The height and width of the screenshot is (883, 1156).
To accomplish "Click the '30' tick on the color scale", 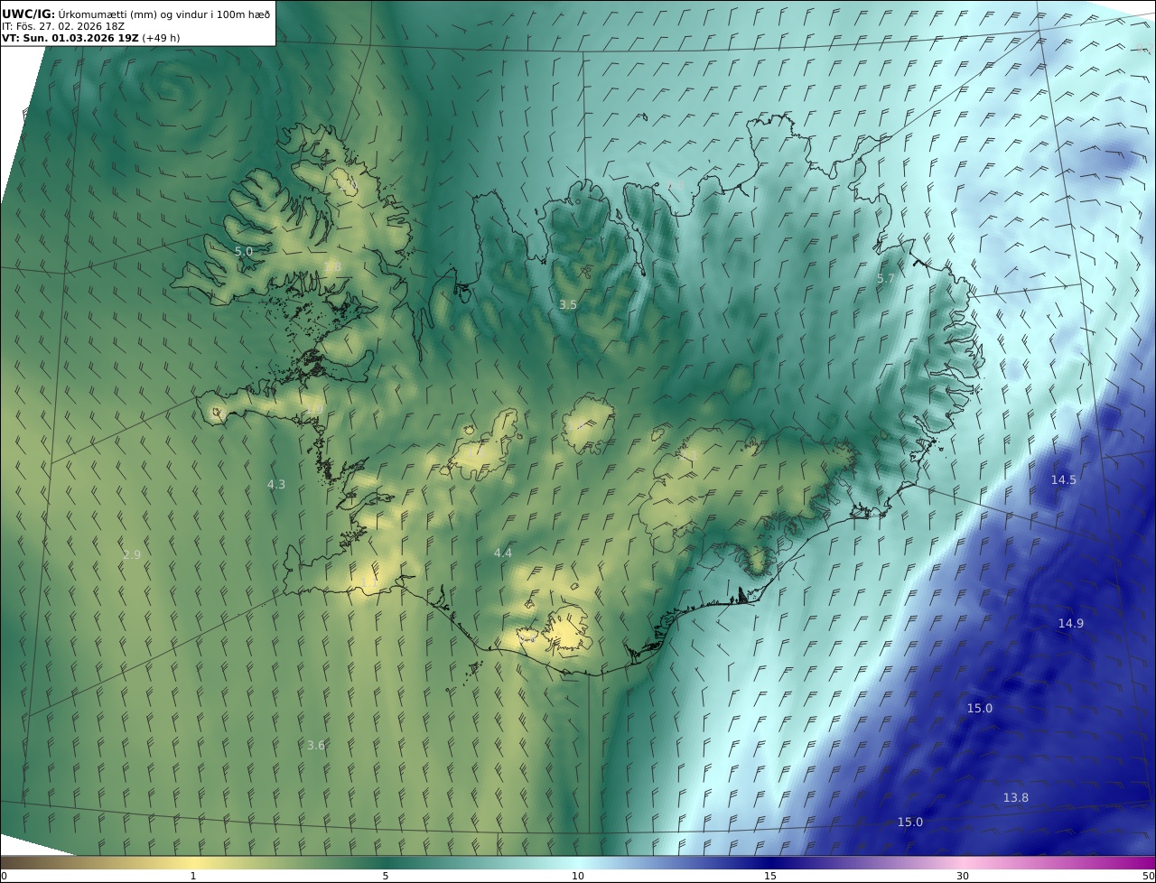I will pyautogui.click(x=963, y=876).
